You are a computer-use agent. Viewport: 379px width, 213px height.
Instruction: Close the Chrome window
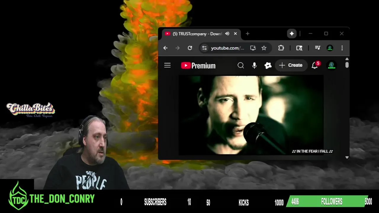342,34
